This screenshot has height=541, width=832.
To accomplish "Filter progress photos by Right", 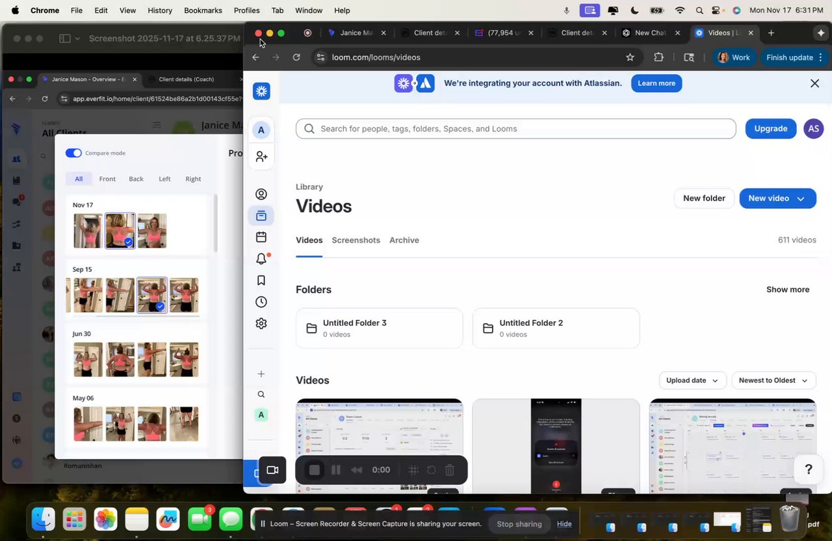I will [193, 179].
